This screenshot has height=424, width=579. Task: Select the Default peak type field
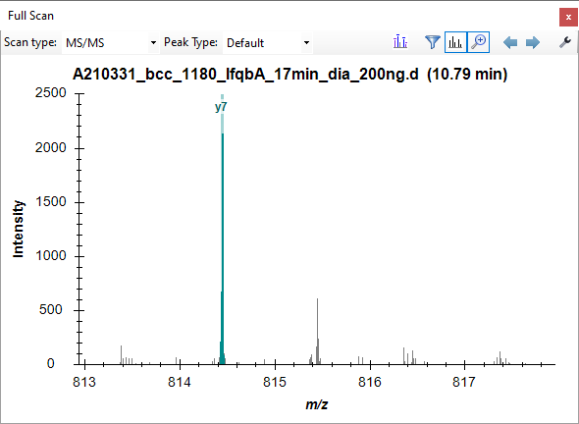(267, 42)
